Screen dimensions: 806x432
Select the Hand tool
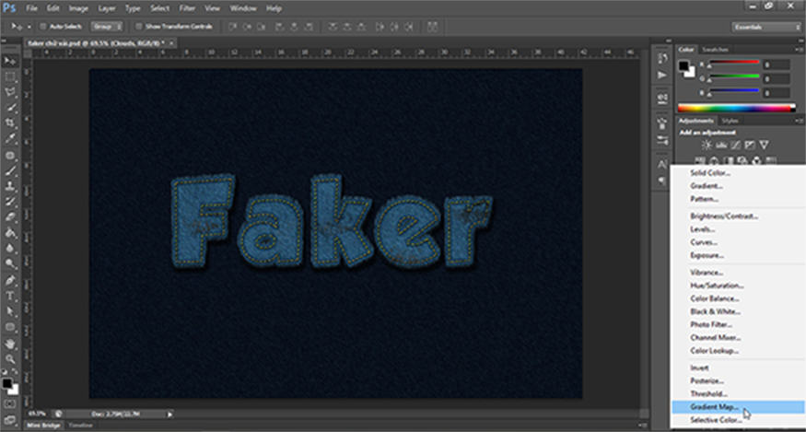pyautogui.click(x=10, y=343)
